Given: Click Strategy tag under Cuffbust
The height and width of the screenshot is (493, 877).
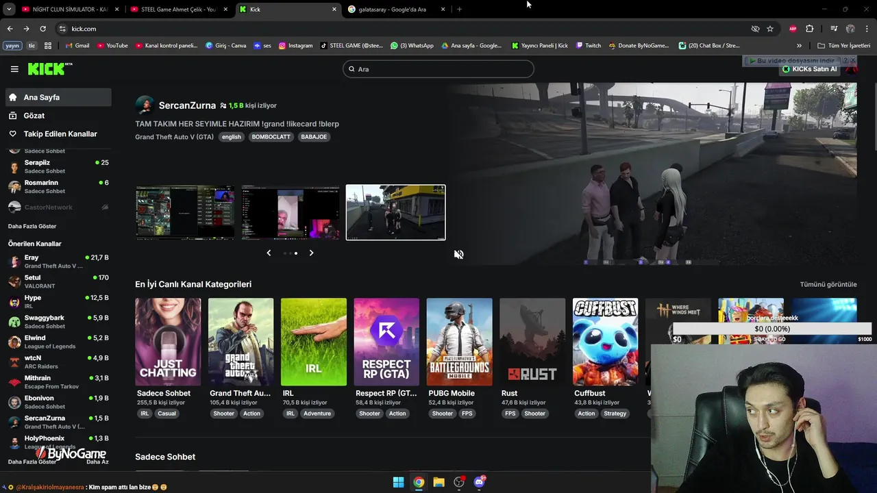Looking at the screenshot, I should [615, 414].
